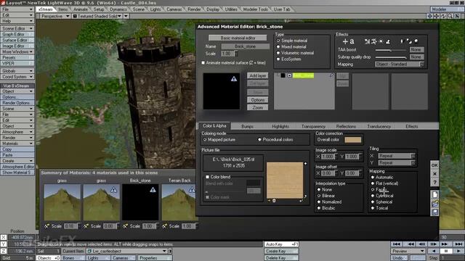465x261 pixels.
Task: Select Mixed material type
Action: click(x=291, y=46)
